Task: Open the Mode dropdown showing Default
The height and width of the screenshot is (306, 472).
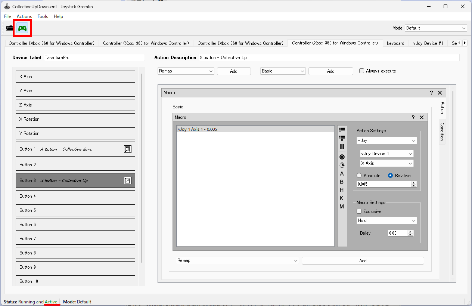Action: pos(436,28)
